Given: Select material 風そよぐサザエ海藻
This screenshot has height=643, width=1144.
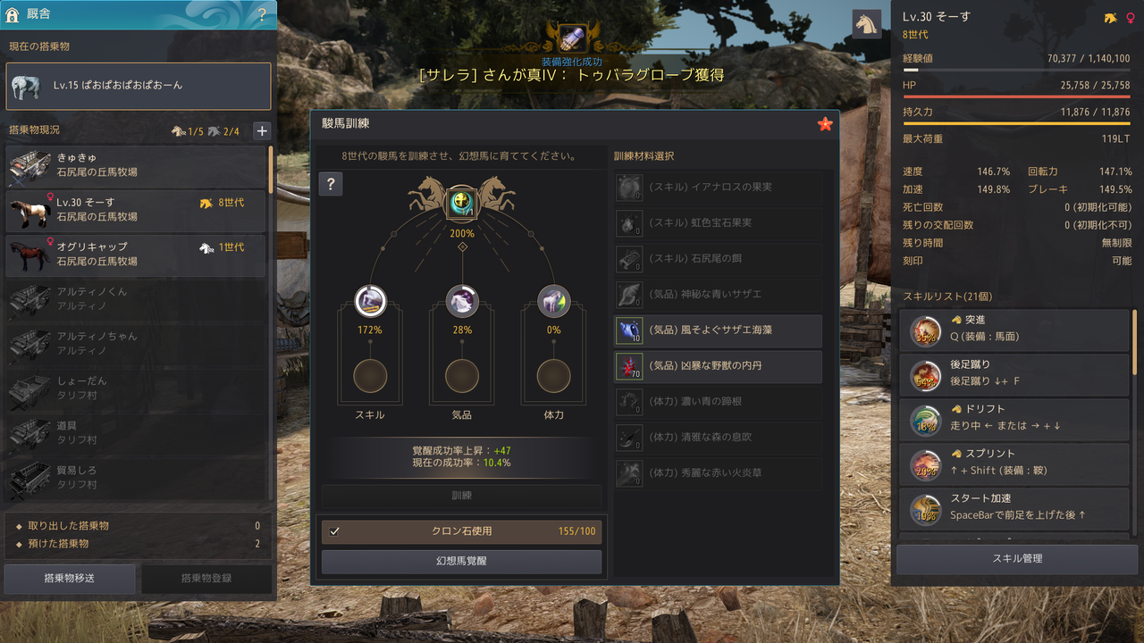Looking at the screenshot, I should (x=718, y=330).
